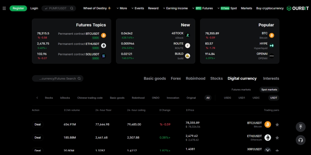This screenshot has width=311, height=155.
Task: Click the left arrow in category filters
Action: pyautogui.click(x=37, y=98)
